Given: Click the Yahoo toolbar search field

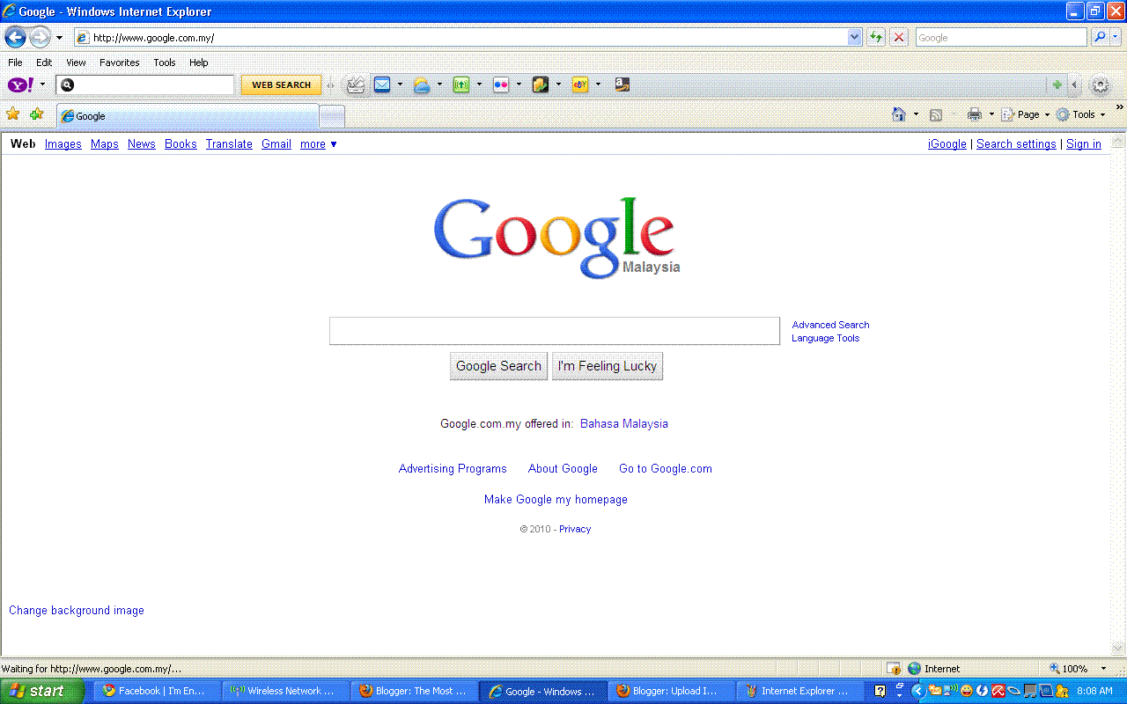Looking at the screenshot, I should [145, 85].
